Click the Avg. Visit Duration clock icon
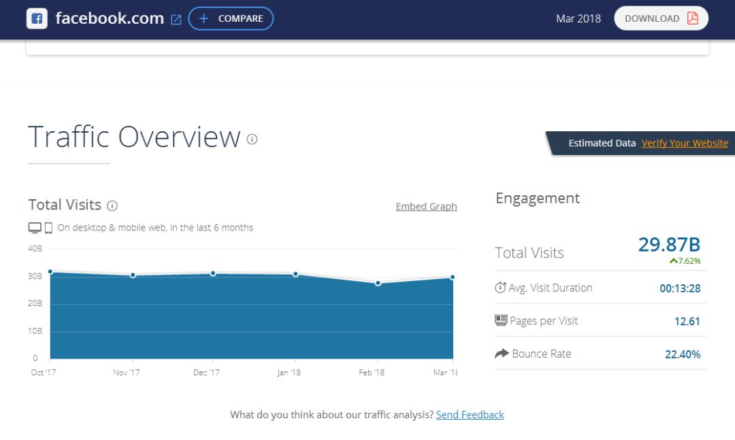 (500, 287)
